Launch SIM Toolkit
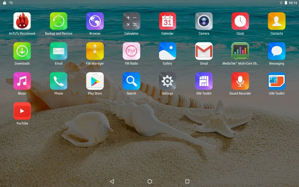The image size is (299, 187). click(x=204, y=81)
